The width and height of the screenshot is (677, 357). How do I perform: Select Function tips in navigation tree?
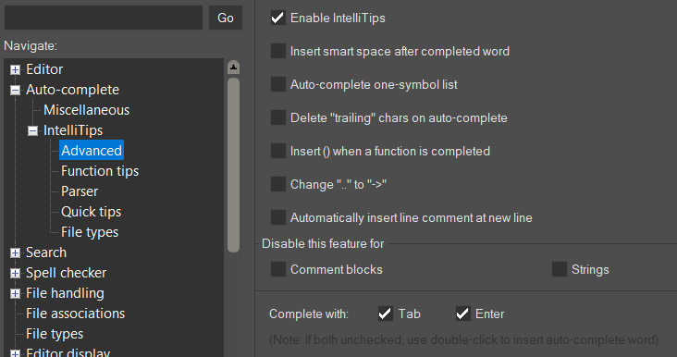click(x=100, y=171)
